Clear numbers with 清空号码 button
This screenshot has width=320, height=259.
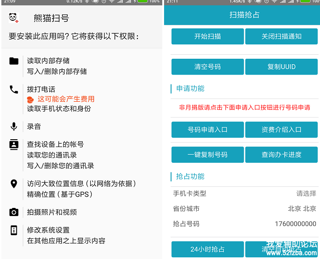click(207, 67)
